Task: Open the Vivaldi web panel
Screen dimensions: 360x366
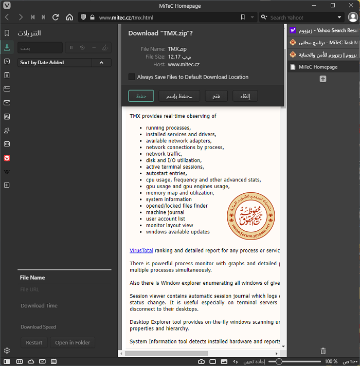Action: coord(7,158)
